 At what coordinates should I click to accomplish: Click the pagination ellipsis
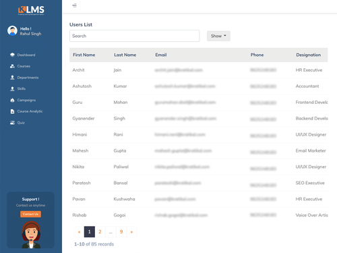tap(111, 232)
